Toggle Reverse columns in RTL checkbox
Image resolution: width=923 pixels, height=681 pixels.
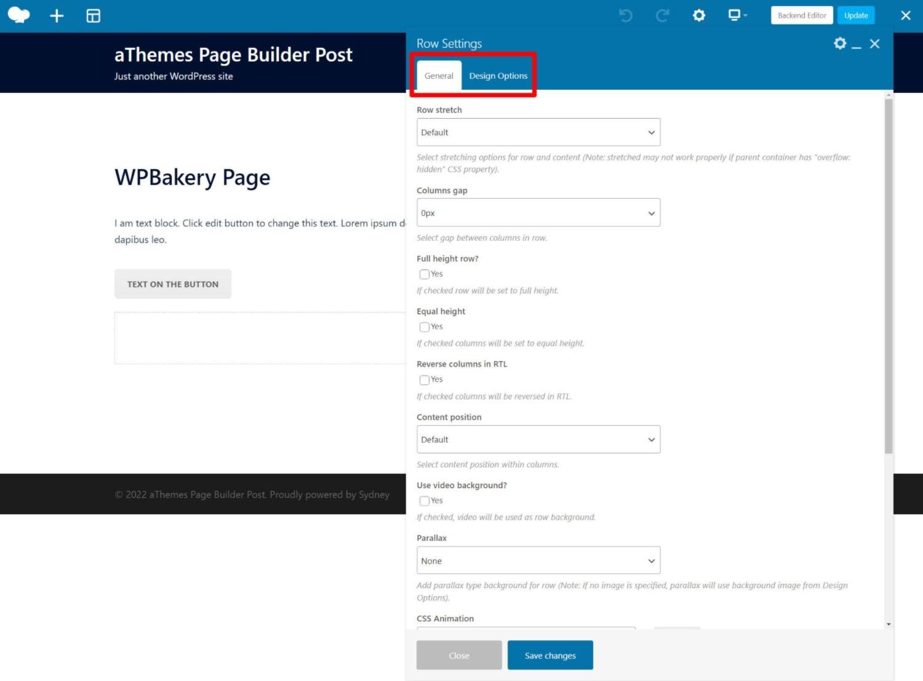click(x=425, y=380)
